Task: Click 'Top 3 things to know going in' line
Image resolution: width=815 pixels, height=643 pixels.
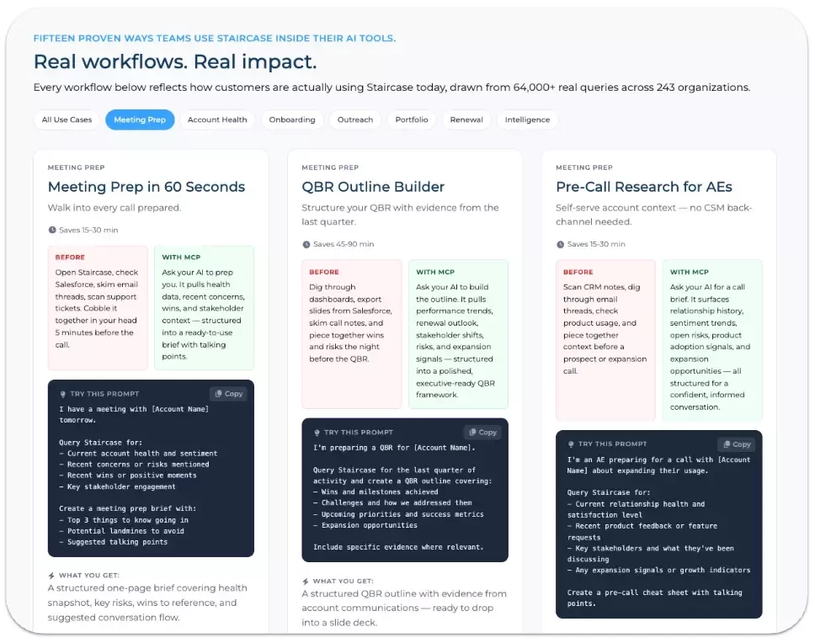Action: coord(124,520)
